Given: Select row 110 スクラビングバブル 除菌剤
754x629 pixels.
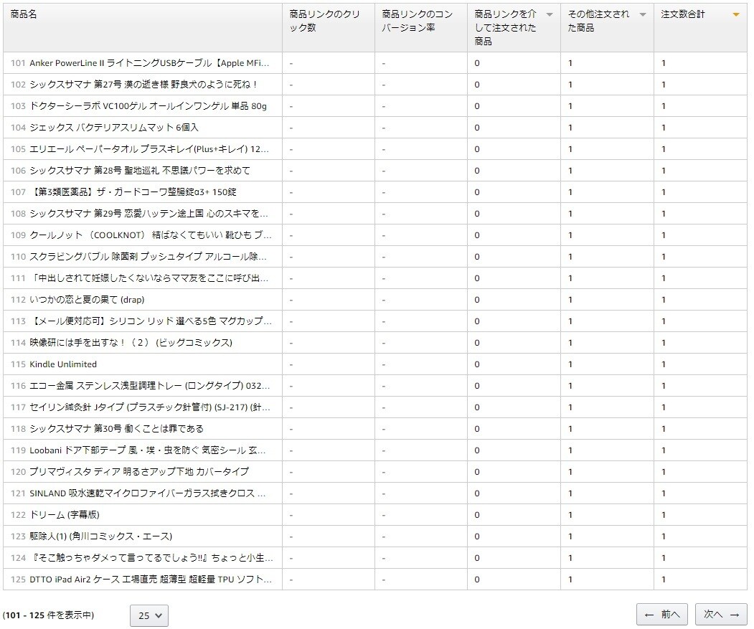Looking at the screenshot, I should pos(375,257).
